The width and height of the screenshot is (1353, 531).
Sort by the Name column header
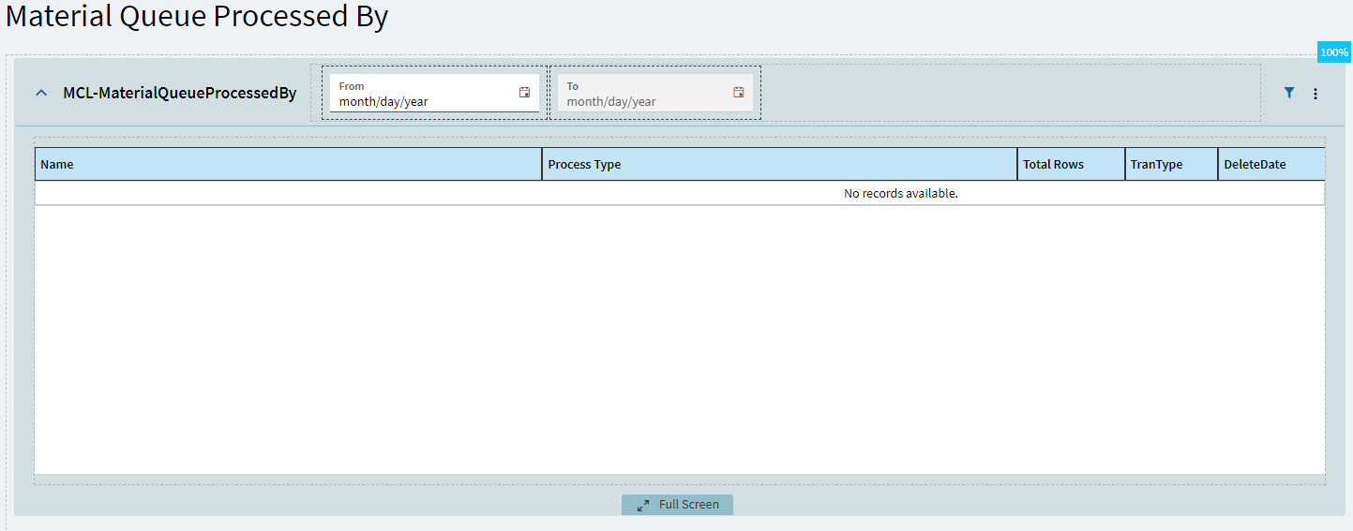289,164
